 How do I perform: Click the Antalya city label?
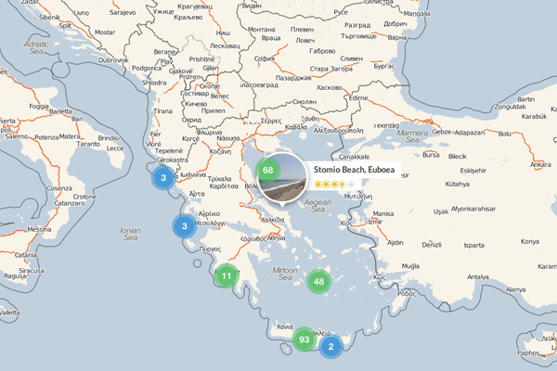coord(477,277)
